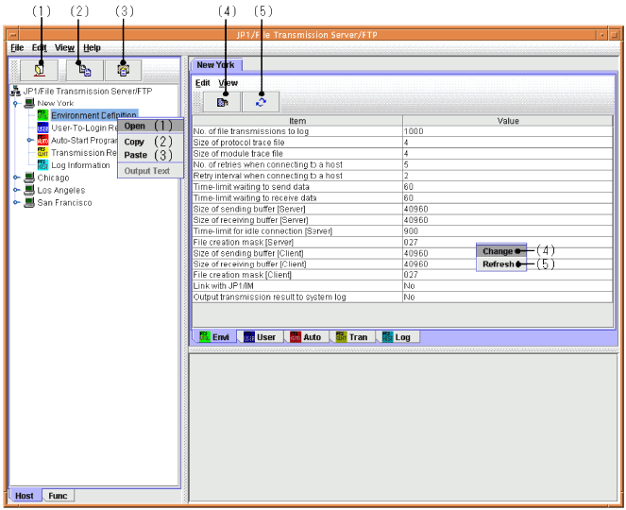Viewport: 626px width, 510px height.
Task: Open the Help menu in the menu bar
Action: [x=92, y=47]
